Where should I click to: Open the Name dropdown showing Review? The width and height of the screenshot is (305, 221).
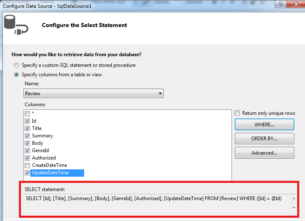point(94,93)
